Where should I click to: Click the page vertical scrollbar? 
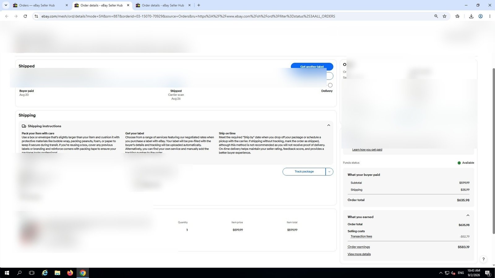(x=493, y=150)
